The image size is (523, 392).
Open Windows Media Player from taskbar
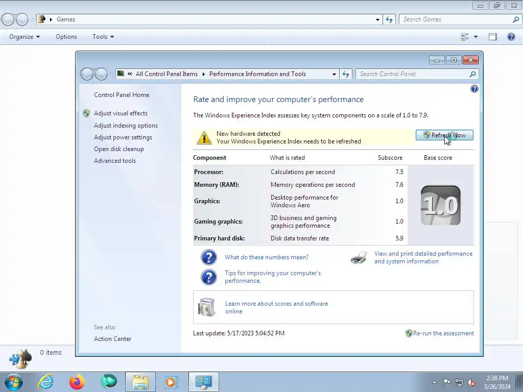pyautogui.click(x=172, y=382)
